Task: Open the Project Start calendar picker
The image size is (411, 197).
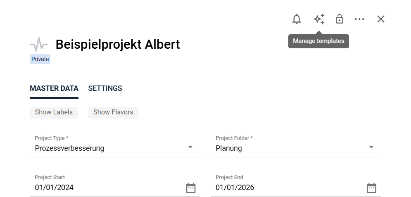Action: coord(190,188)
